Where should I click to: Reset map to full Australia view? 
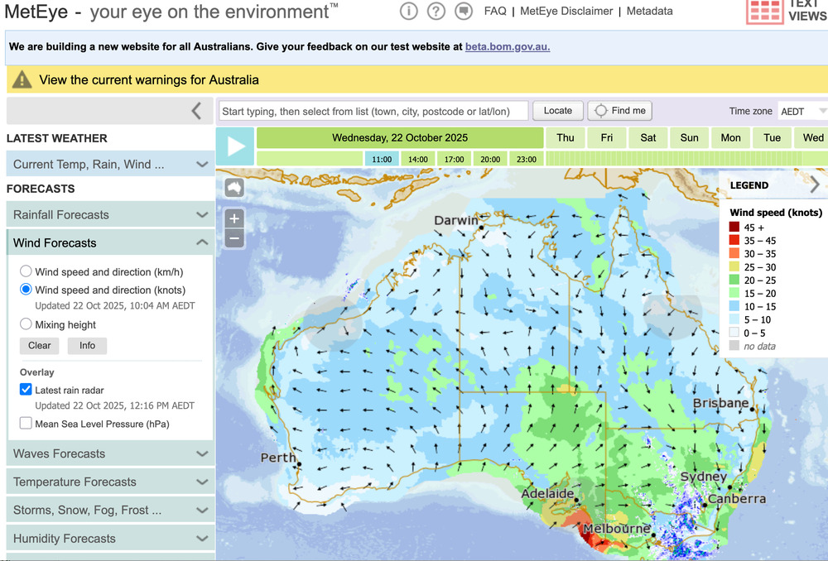click(234, 188)
